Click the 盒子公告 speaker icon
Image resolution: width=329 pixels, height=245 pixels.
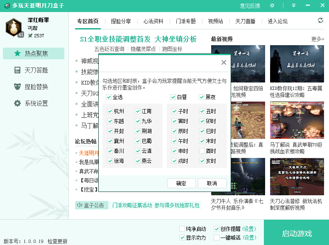(x=79, y=205)
